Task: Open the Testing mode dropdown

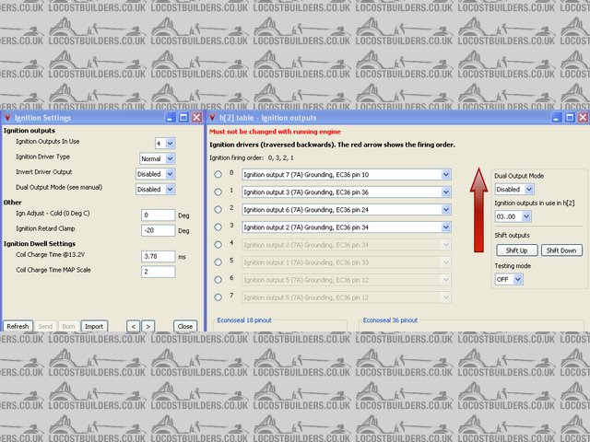Action: [509, 279]
